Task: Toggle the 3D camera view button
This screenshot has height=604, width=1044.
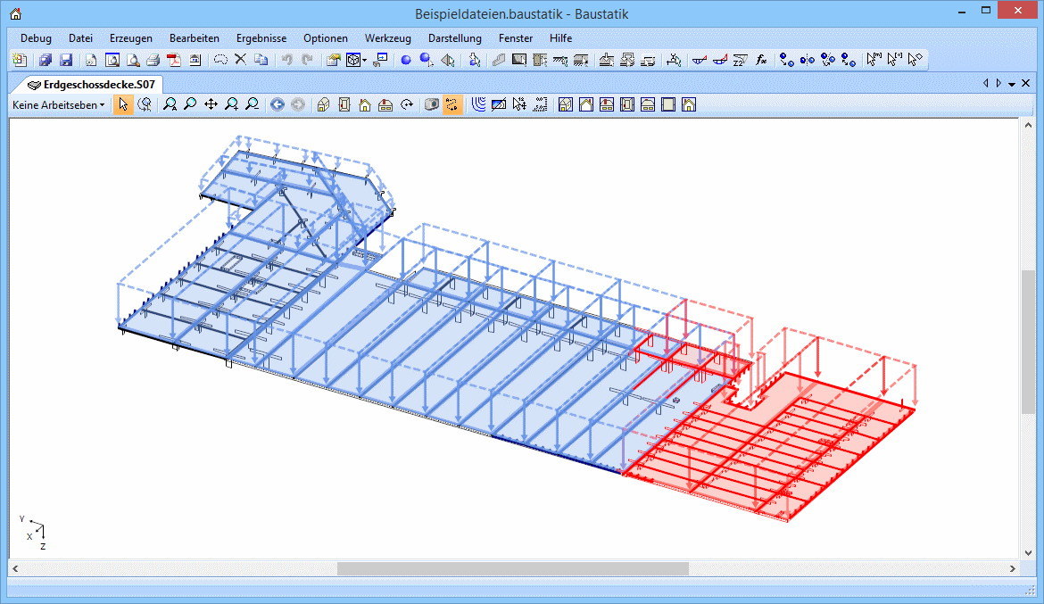Action: click(x=431, y=105)
